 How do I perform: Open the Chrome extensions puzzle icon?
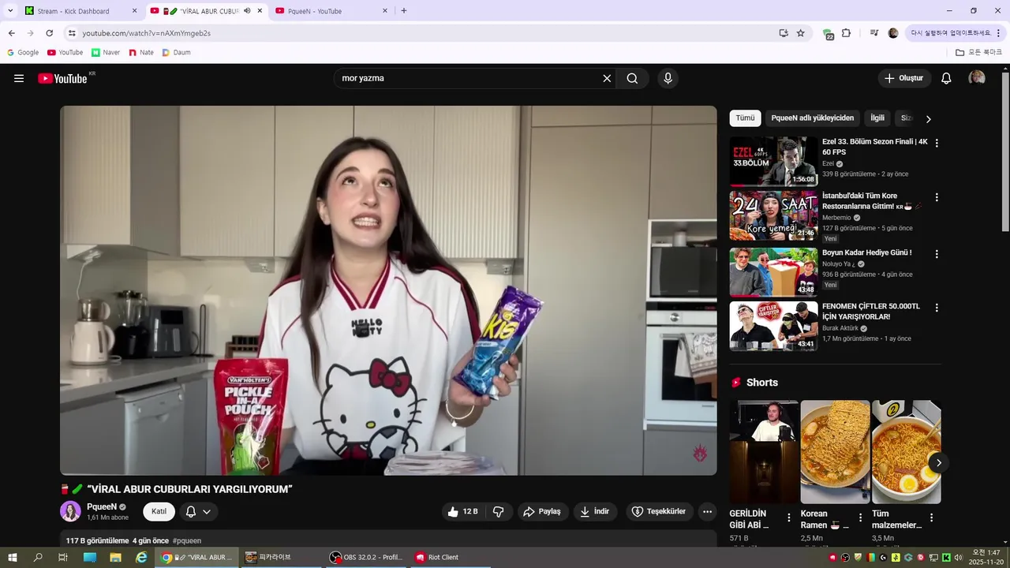(846, 33)
